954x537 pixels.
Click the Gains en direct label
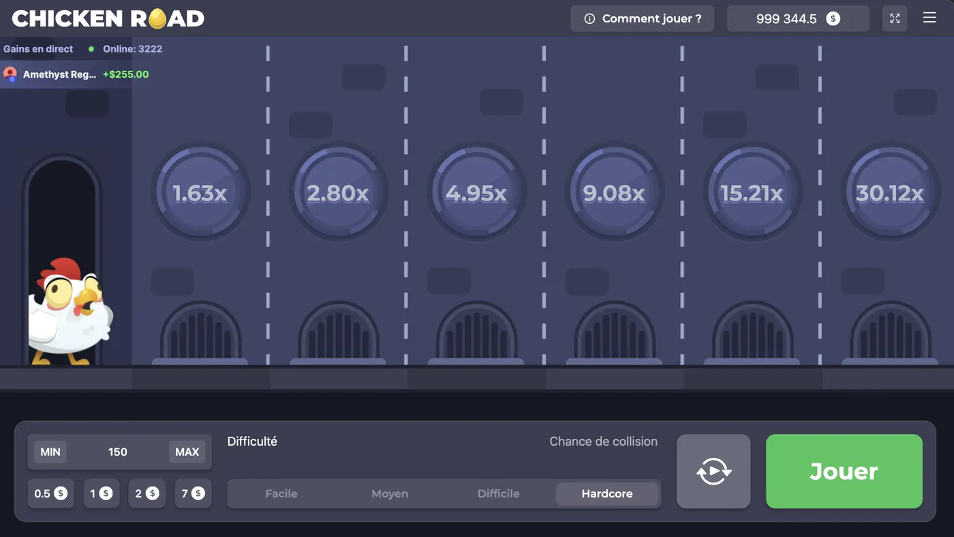(x=38, y=48)
